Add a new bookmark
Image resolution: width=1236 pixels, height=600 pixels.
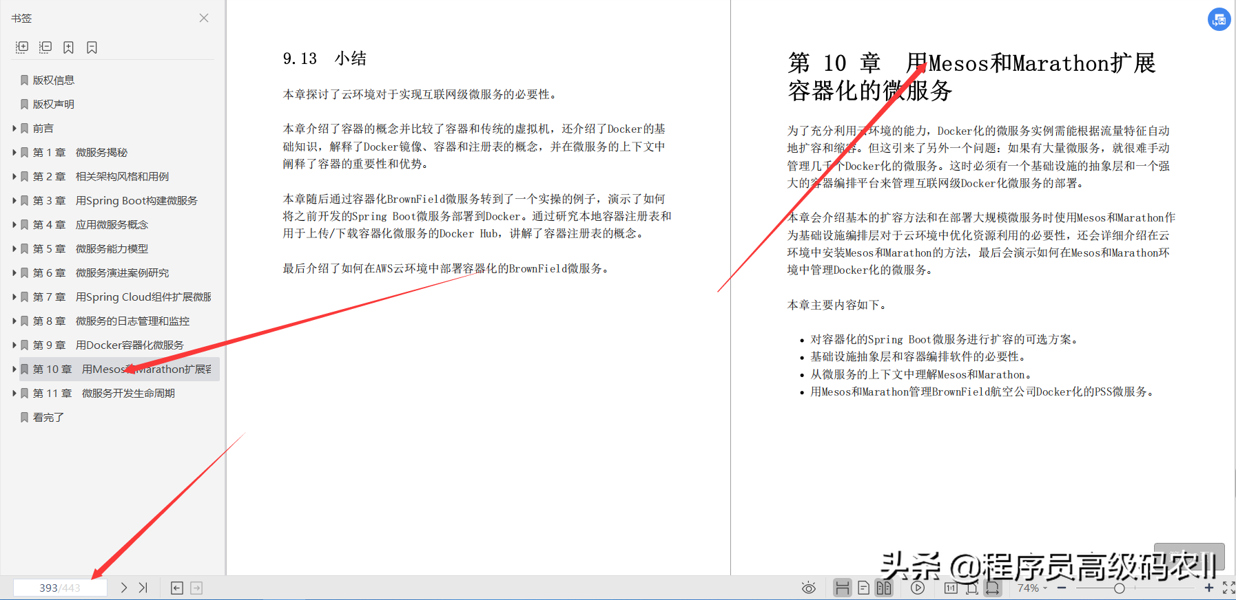(x=68, y=47)
